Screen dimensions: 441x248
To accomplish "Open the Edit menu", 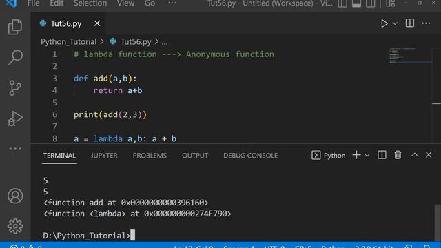I will (57, 3).
